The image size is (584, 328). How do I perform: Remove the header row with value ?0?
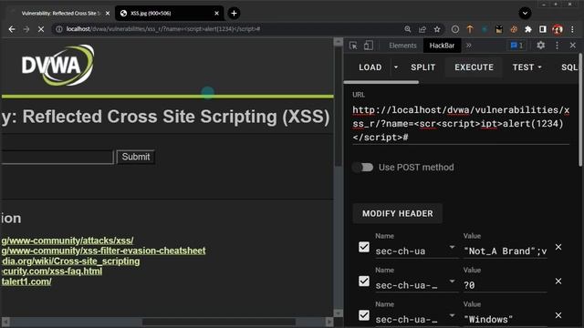[x=558, y=282]
